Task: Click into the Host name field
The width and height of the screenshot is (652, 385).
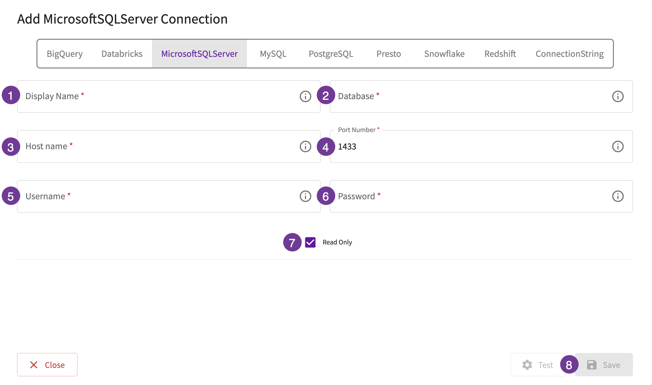Action: click(168, 146)
